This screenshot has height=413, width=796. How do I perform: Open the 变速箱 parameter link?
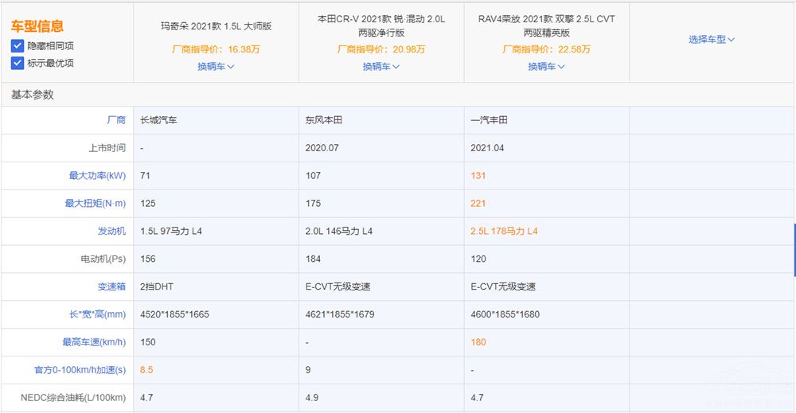[x=111, y=286]
